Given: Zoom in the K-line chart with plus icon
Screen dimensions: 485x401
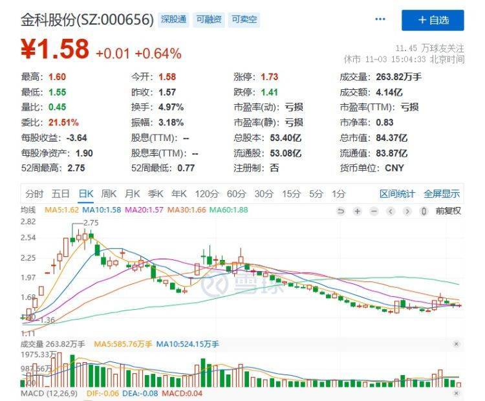Looking at the screenshot, I should pos(357,211).
